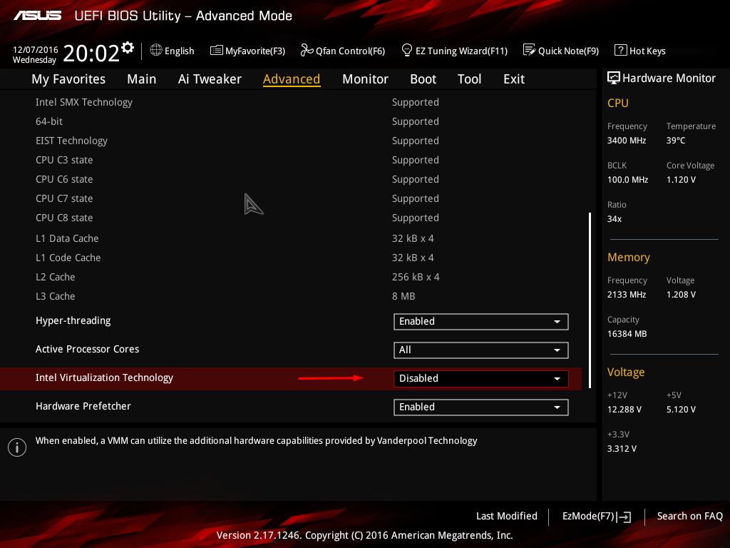Click the arrow of the Virtualization Disabled box
The width and height of the screenshot is (730, 548).
tap(557, 379)
